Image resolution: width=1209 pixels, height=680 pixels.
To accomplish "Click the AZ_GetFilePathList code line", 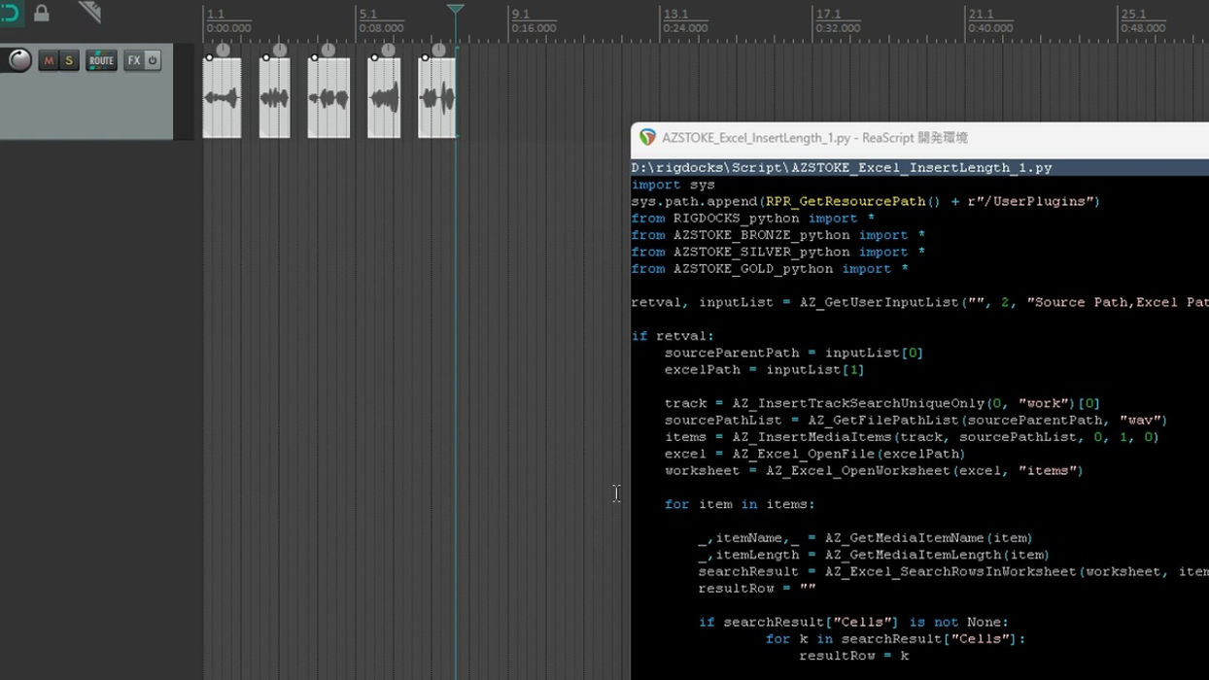I will click(x=915, y=420).
